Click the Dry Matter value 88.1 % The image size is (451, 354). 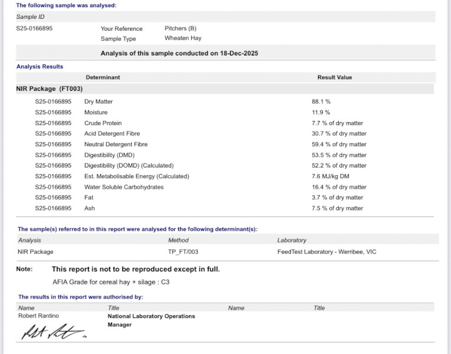tap(321, 101)
